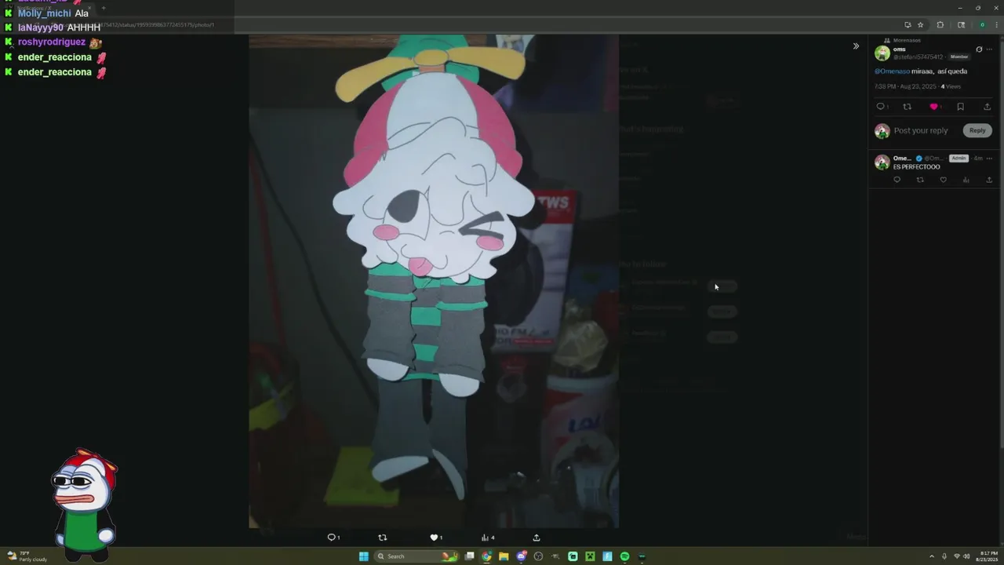This screenshot has width=1004, height=565.
Task: Repost the ES PERFECTOOO comment
Action: pyautogui.click(x=920, y=180)
